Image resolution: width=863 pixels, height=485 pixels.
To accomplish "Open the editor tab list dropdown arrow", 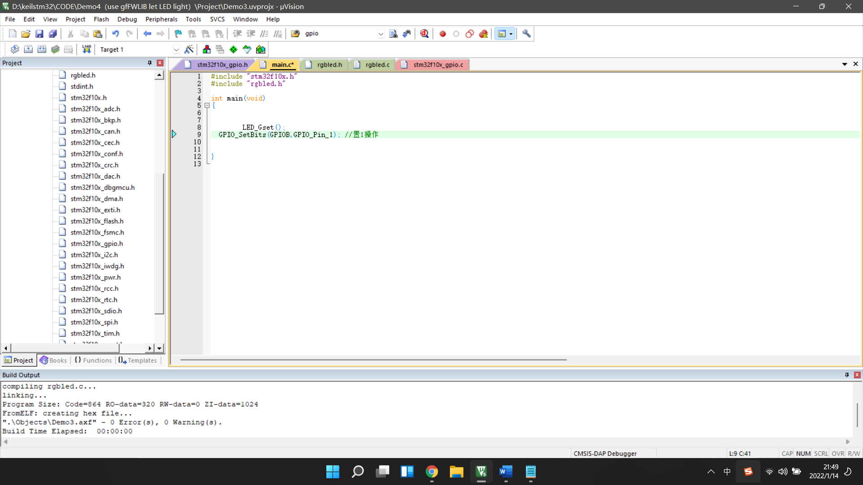I will [x=845, y=64].
